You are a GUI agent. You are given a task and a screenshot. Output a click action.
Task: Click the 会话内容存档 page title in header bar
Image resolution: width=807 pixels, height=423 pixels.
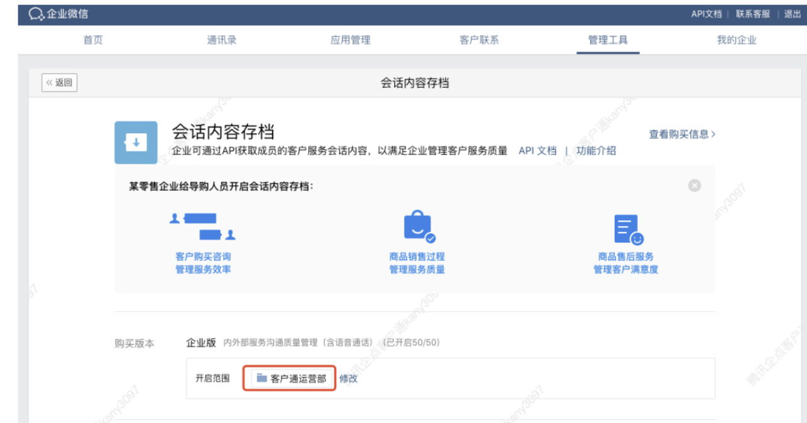click(x=415, y=83)
